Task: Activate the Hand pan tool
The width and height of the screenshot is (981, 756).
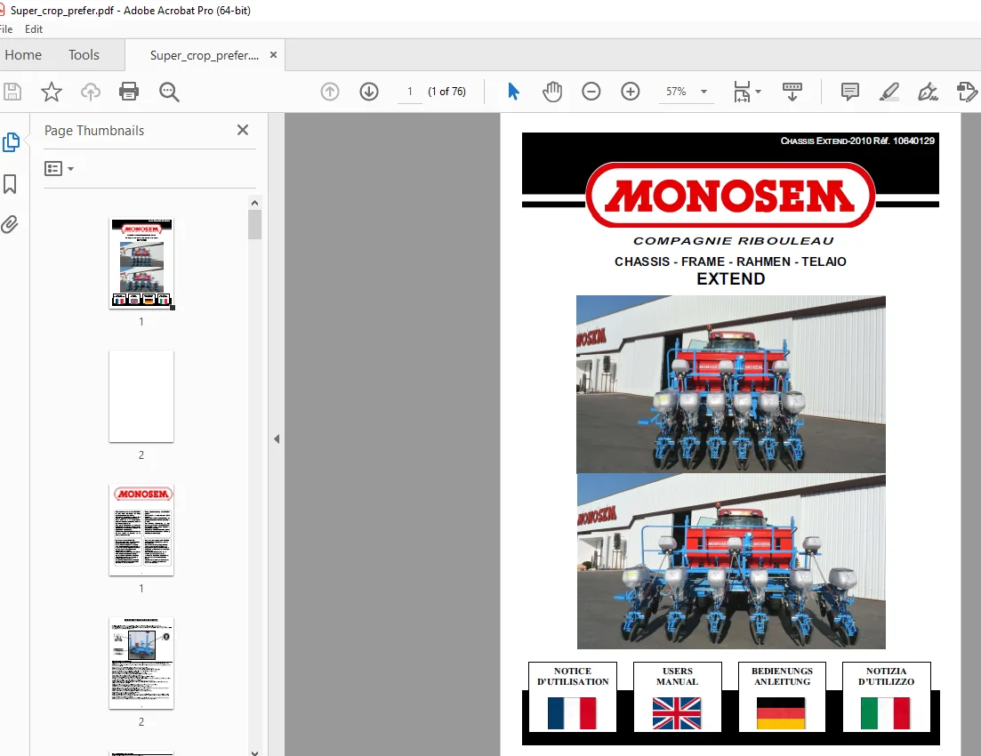Action: click(x=551, y=92)
